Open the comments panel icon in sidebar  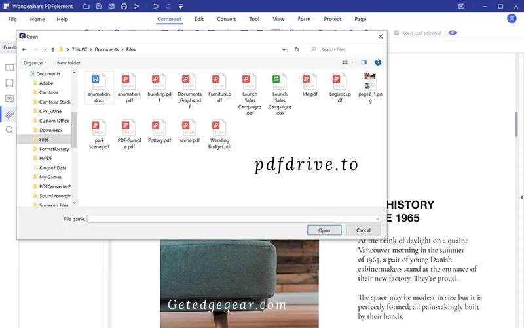(x=9, y=98)
